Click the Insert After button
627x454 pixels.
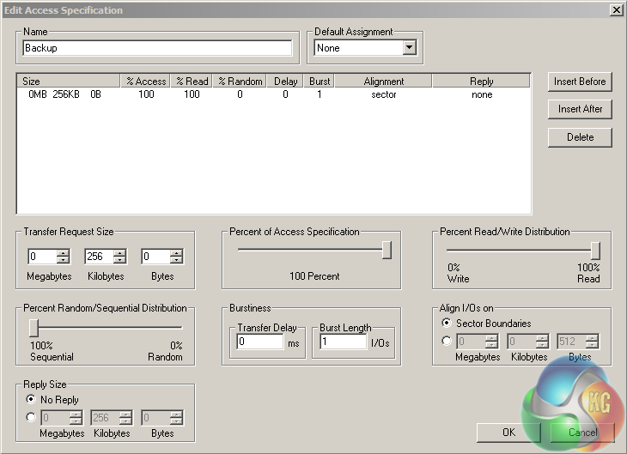pos(580,109)
